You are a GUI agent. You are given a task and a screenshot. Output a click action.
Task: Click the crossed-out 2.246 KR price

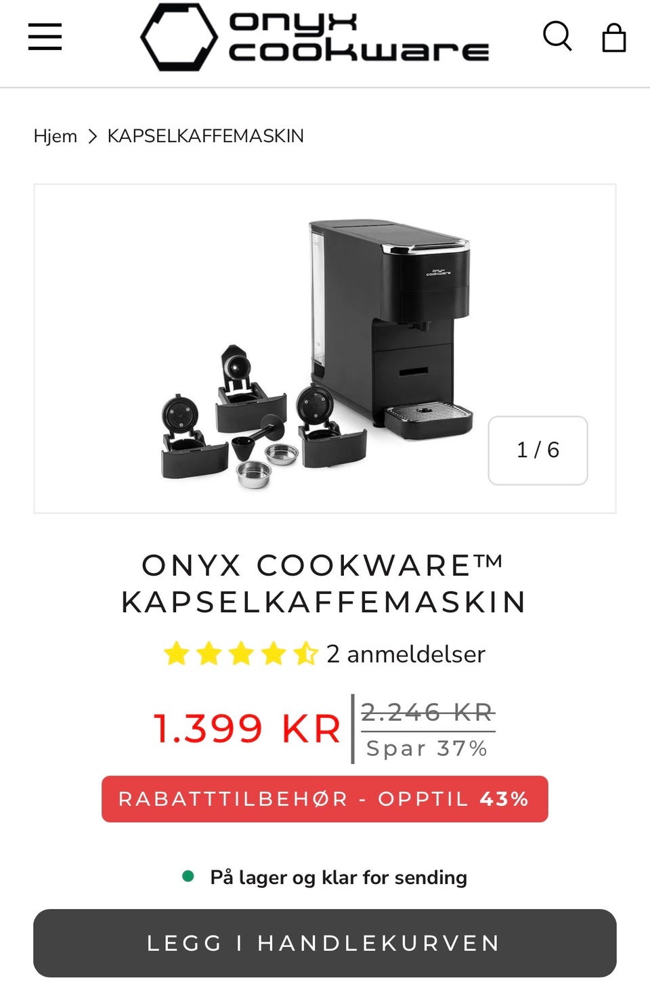coord(428,713)
